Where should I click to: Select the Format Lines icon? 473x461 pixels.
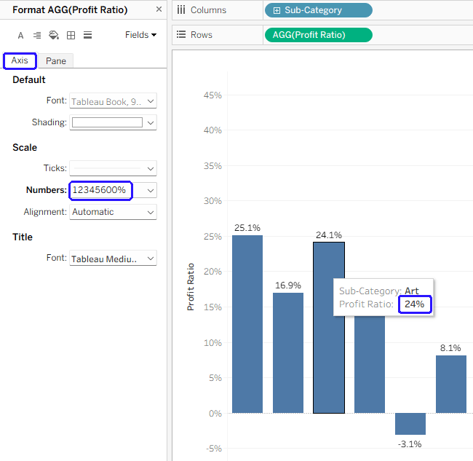87,35
